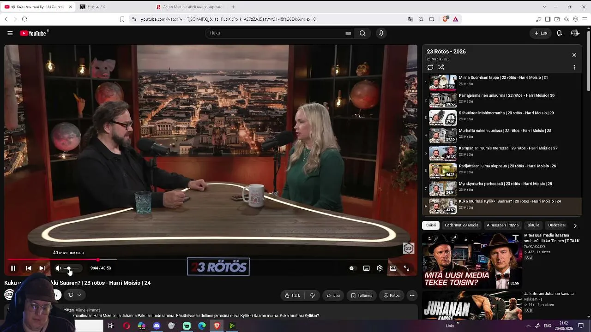Open the tab search dropdown arrow
Screen dimensions: 591x332
[544, 7]
